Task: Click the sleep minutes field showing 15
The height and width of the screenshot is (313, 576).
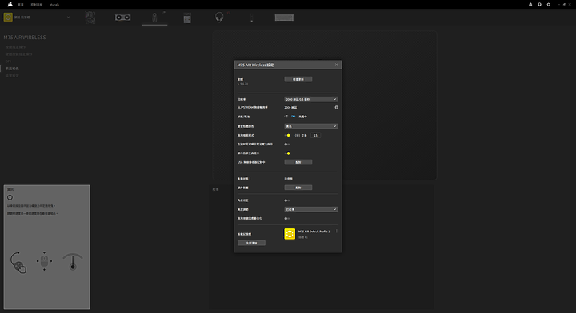Action: coord(315,135)
